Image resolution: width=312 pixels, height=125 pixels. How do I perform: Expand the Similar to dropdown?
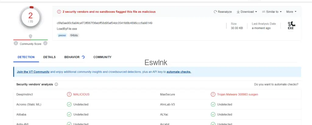tap(272, 12)
